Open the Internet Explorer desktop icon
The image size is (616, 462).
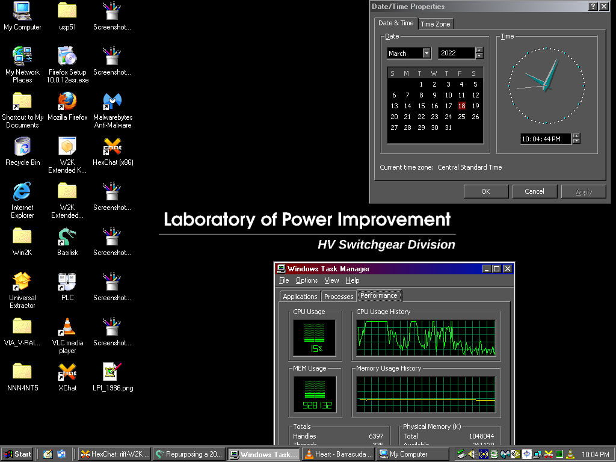[22, 192]
